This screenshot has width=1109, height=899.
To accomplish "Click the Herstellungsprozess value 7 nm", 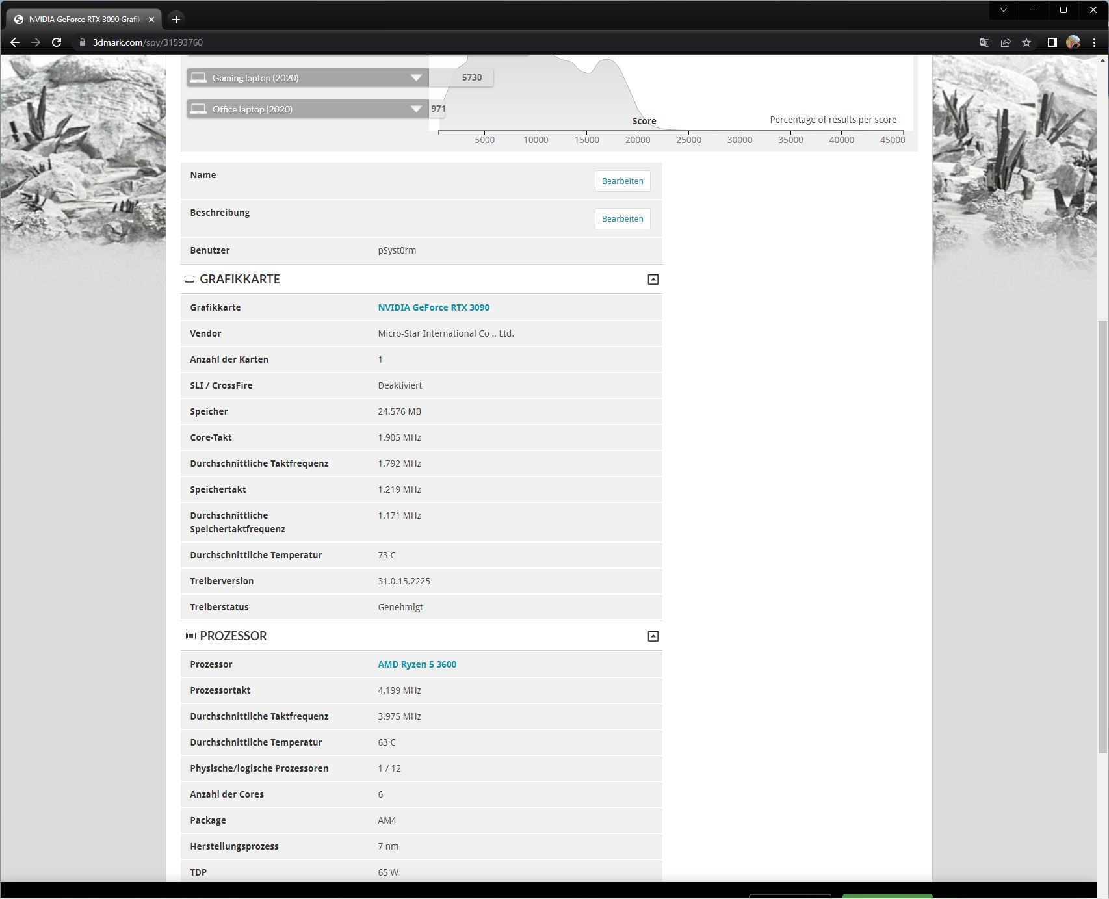I will click(388, 846).
